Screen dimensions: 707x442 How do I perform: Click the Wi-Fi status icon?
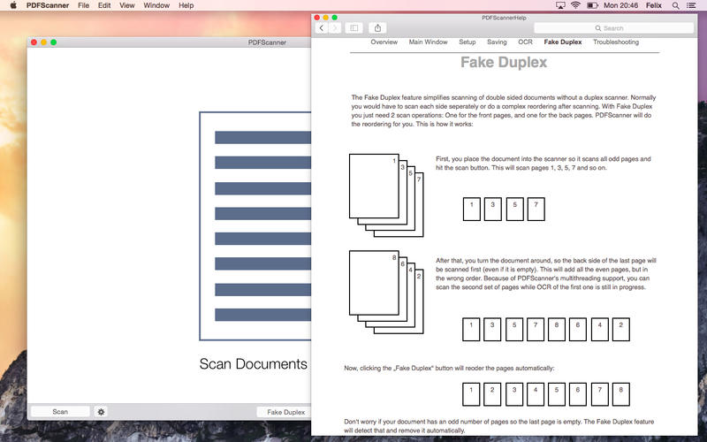tap(575, 5)
